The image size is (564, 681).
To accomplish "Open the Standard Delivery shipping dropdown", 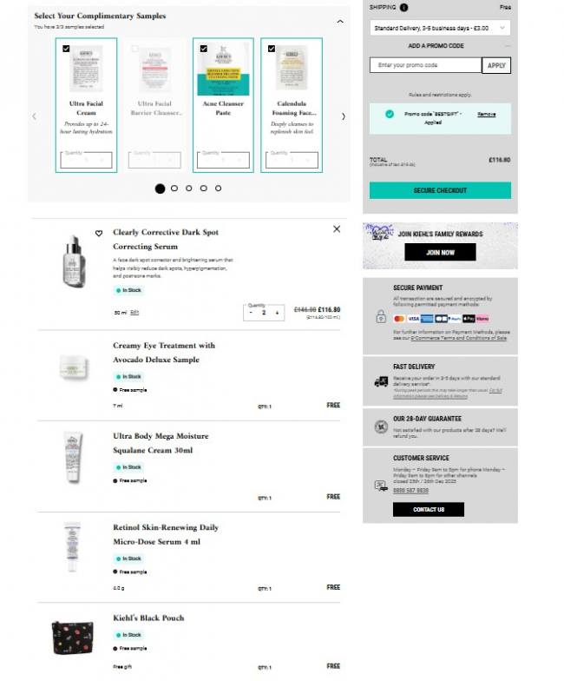I will pos(440,28).
